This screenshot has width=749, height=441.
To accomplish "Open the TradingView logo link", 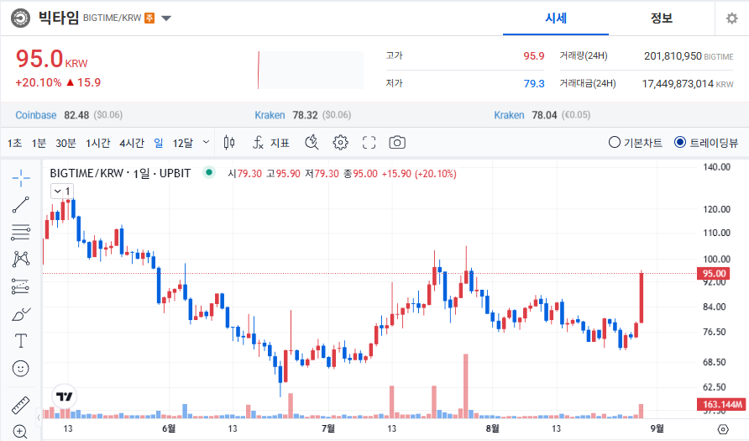I will point(64,396).
